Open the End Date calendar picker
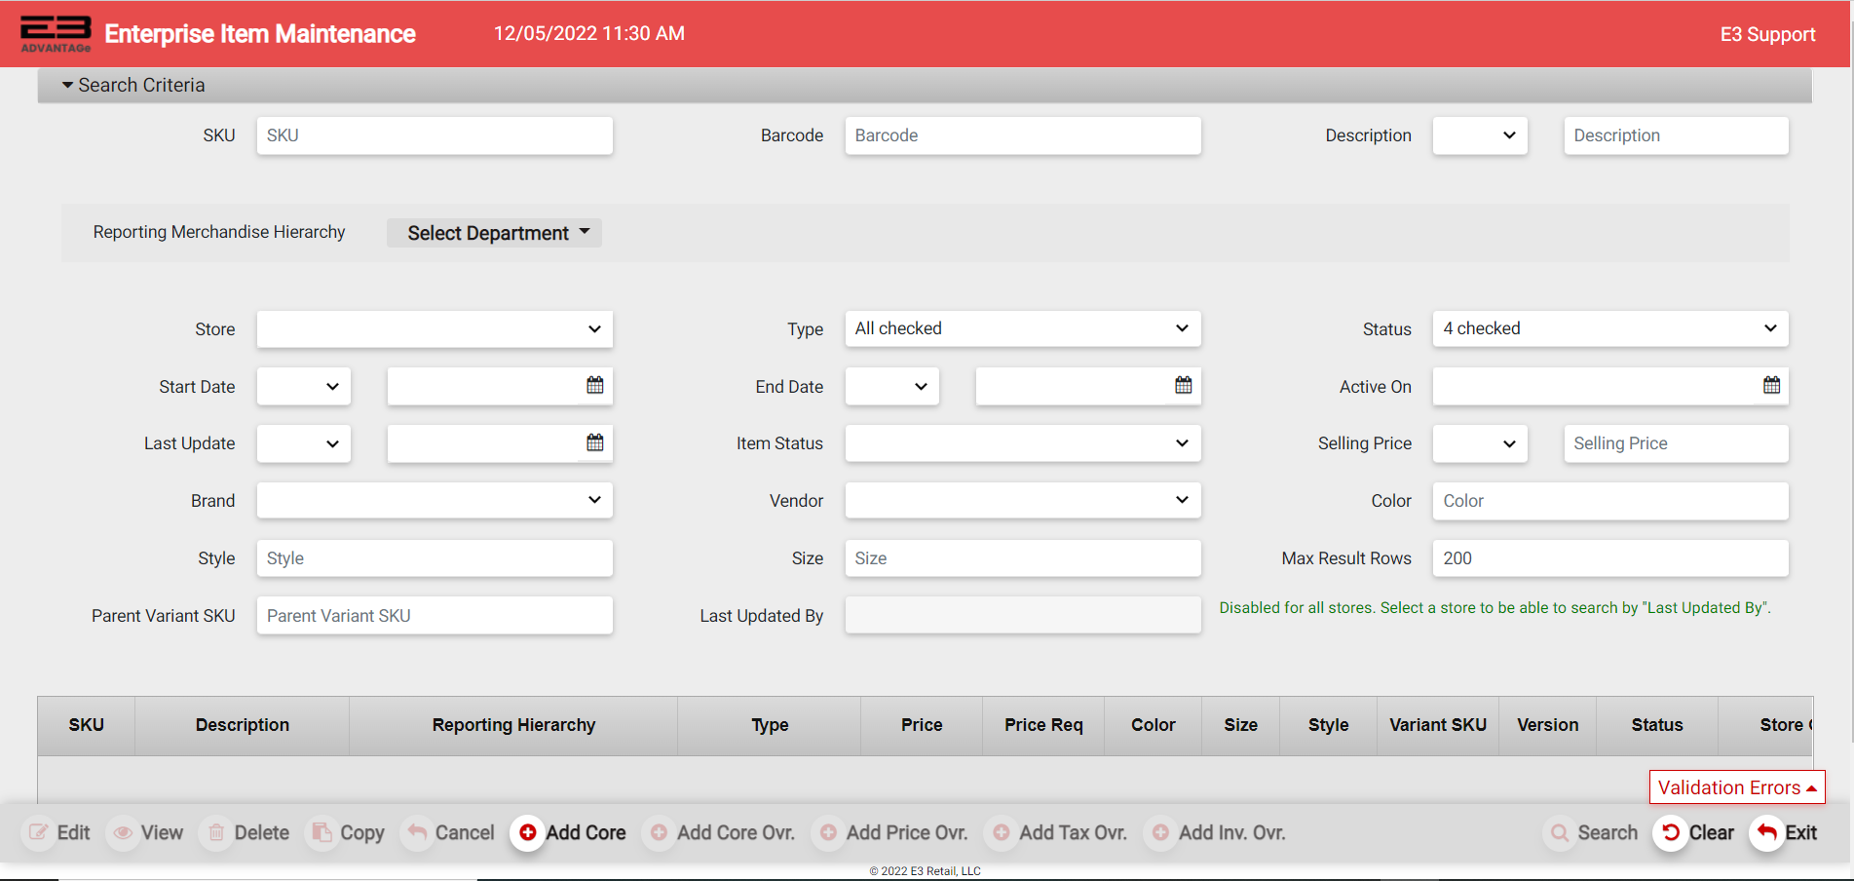Viewport: 1854px width, 881px height. 1183,386
